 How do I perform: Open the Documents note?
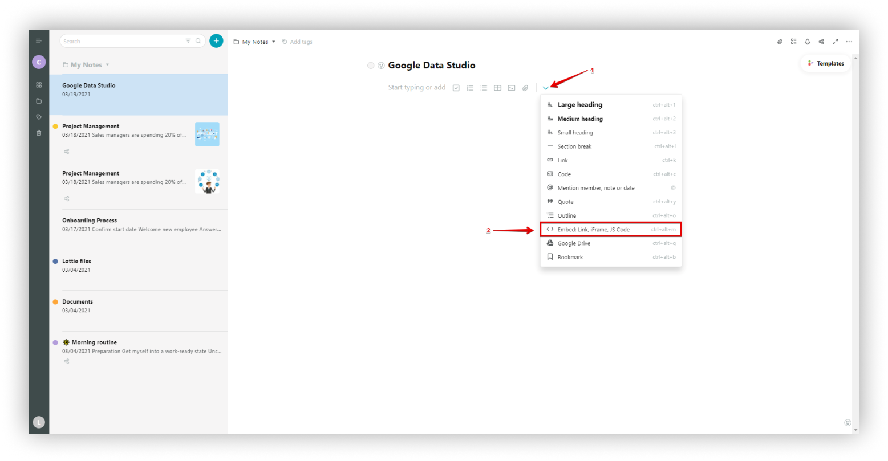(x=139, y=311)
